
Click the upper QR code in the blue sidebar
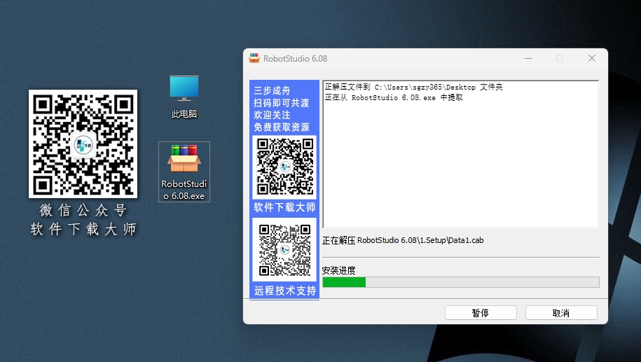click(284, 167)
